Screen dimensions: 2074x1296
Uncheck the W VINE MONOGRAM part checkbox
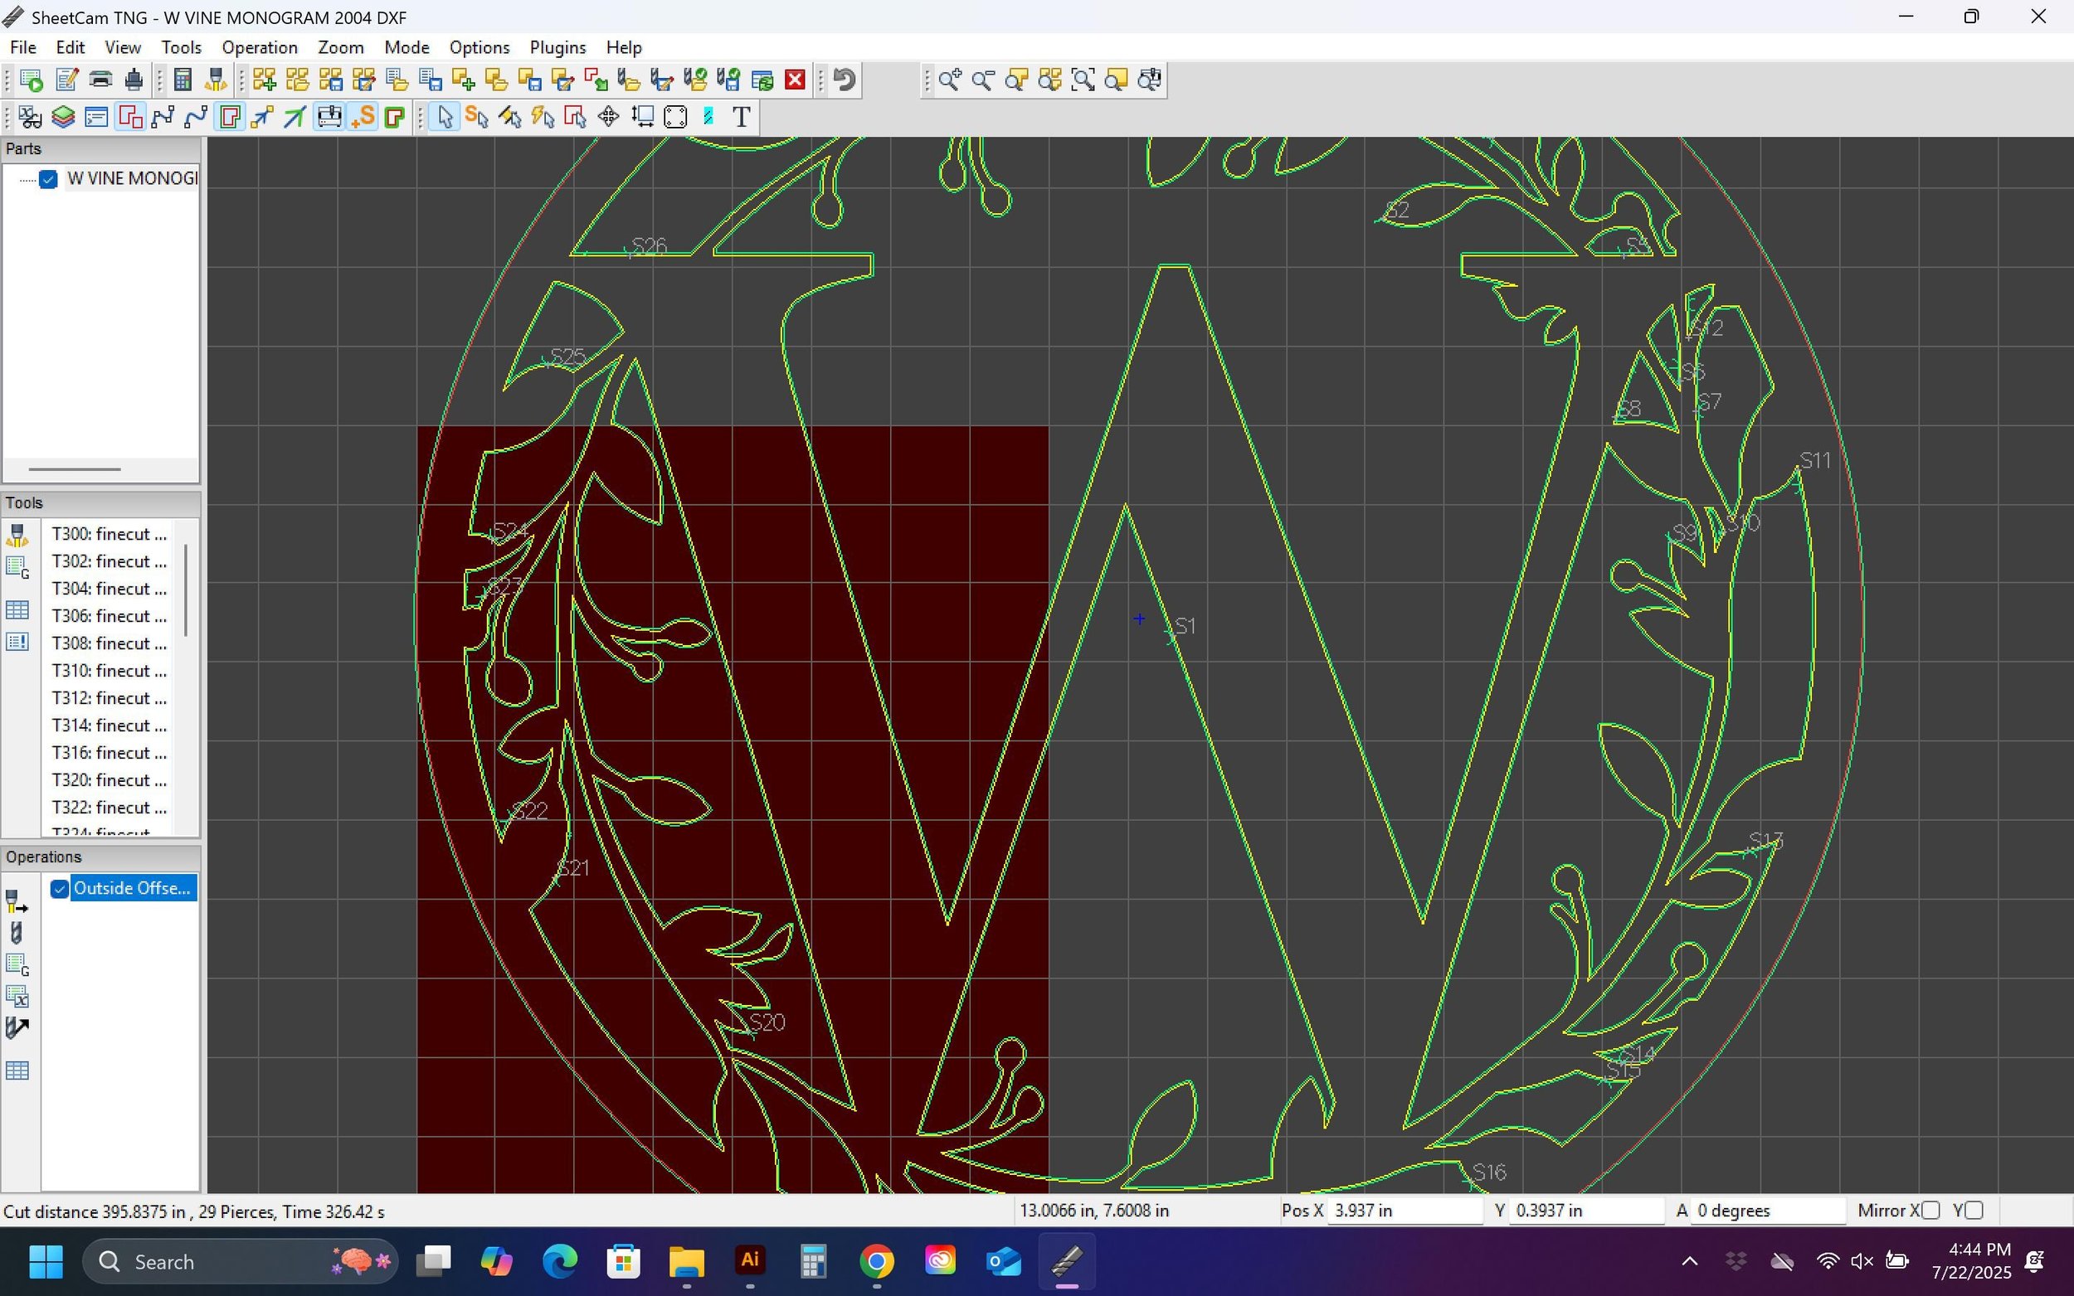tap(48, 179)
